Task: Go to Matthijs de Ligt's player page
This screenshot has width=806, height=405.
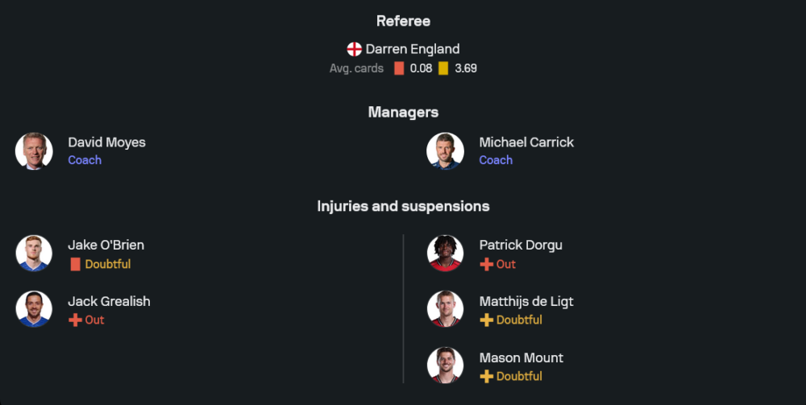Action: [526, 302]
